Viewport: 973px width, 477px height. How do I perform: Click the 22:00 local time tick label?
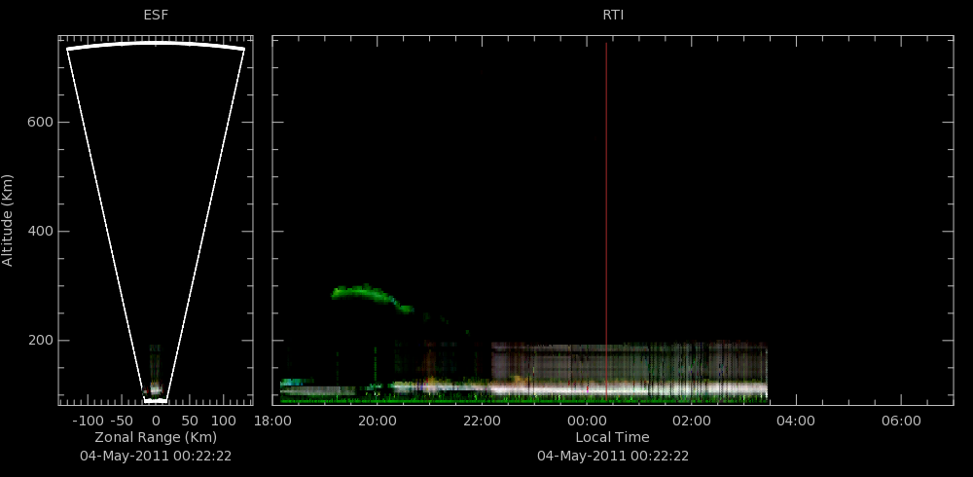483,422
